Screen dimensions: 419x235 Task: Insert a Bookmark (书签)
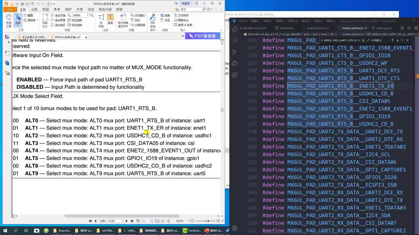pos(165,20)
